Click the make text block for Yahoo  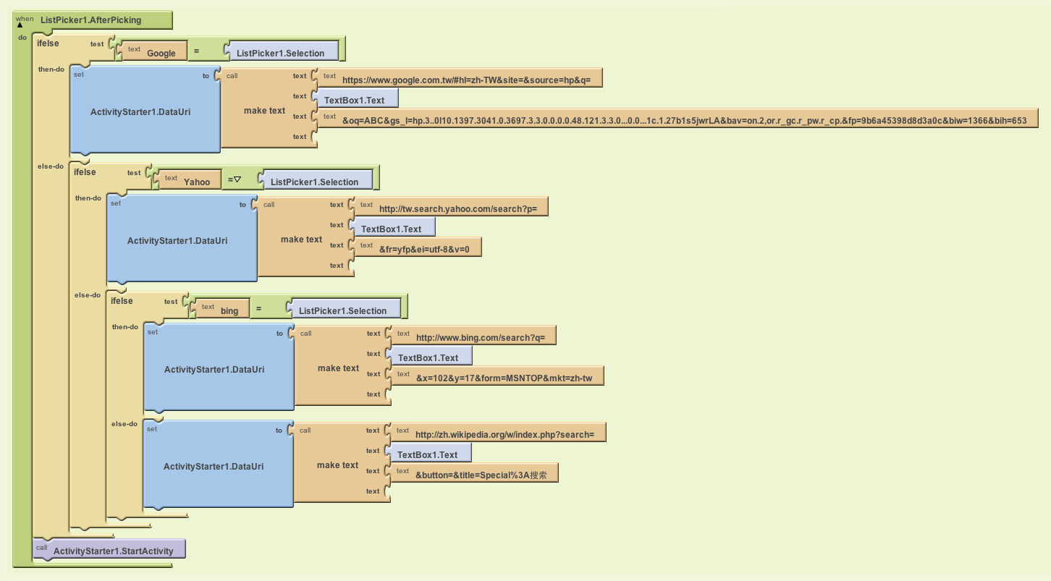click(x=302, y=238)
